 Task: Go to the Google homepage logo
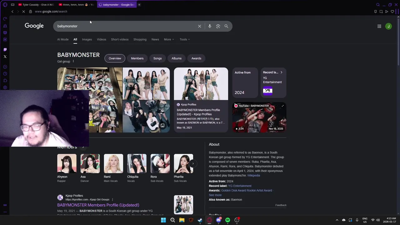pos(34,26)
